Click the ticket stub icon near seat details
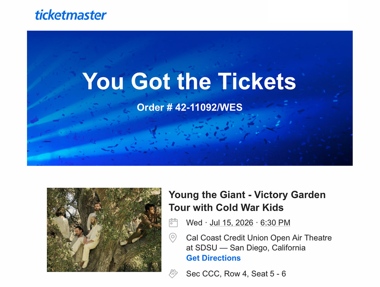Screen dimensions: 380x287 click(174, 273)
